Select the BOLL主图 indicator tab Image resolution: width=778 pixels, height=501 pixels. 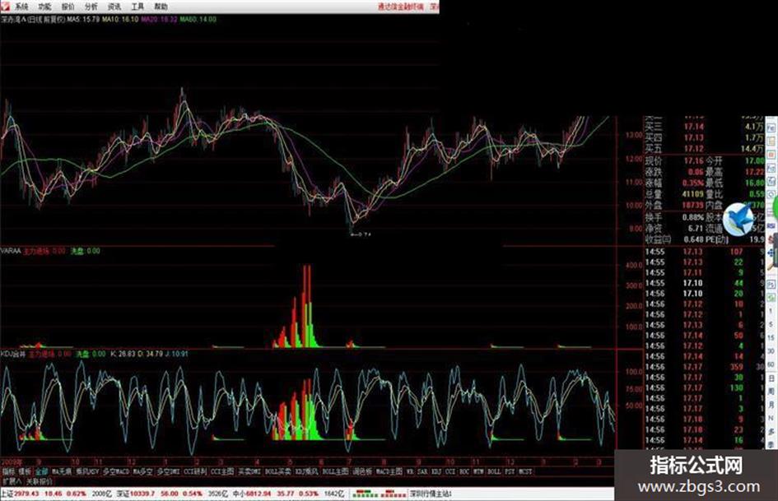click(335, 471)
